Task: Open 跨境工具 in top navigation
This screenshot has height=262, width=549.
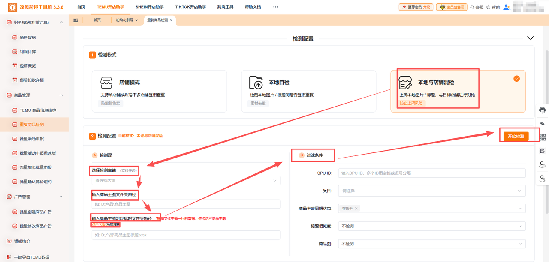Action: tap(225, 7)
